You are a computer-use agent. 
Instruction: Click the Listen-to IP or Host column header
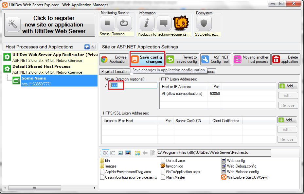(x=129, y=121)
